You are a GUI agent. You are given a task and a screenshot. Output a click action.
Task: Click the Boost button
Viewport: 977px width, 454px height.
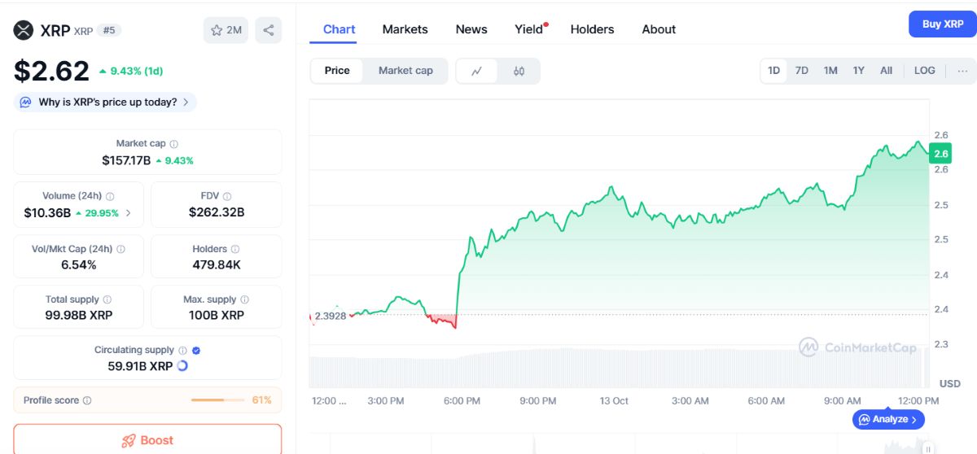(x=147, y=439)
